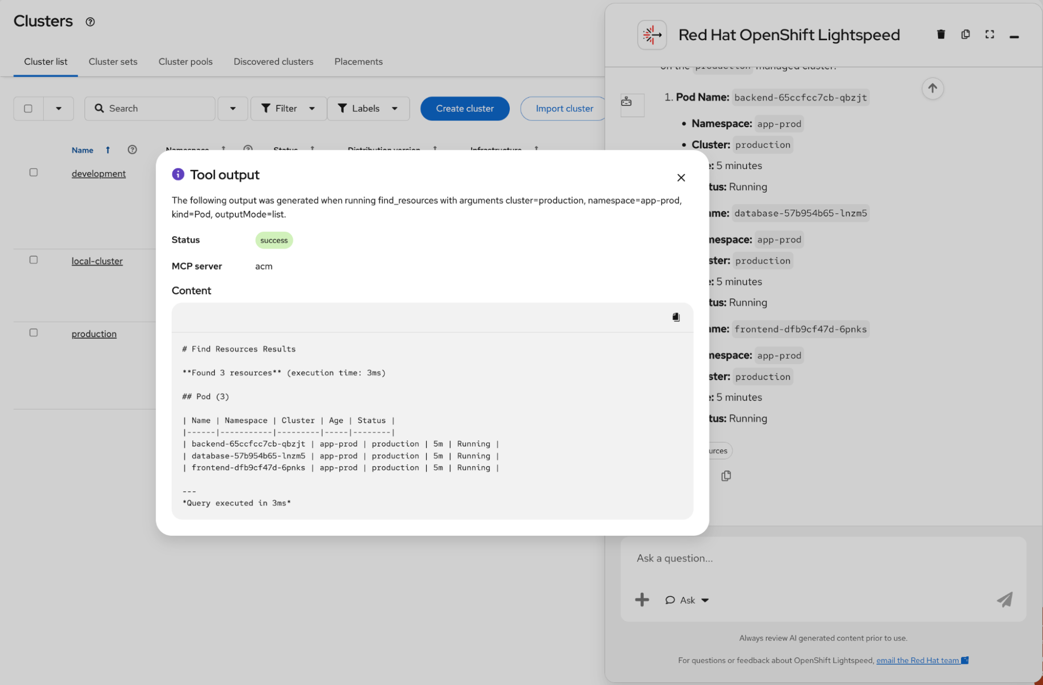Click the '# Find Resources Results' line
Screen dimensions: 1043x685
tap(239, 349)
